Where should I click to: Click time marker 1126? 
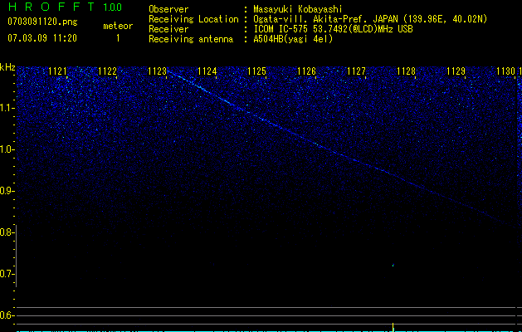[306, 71]
